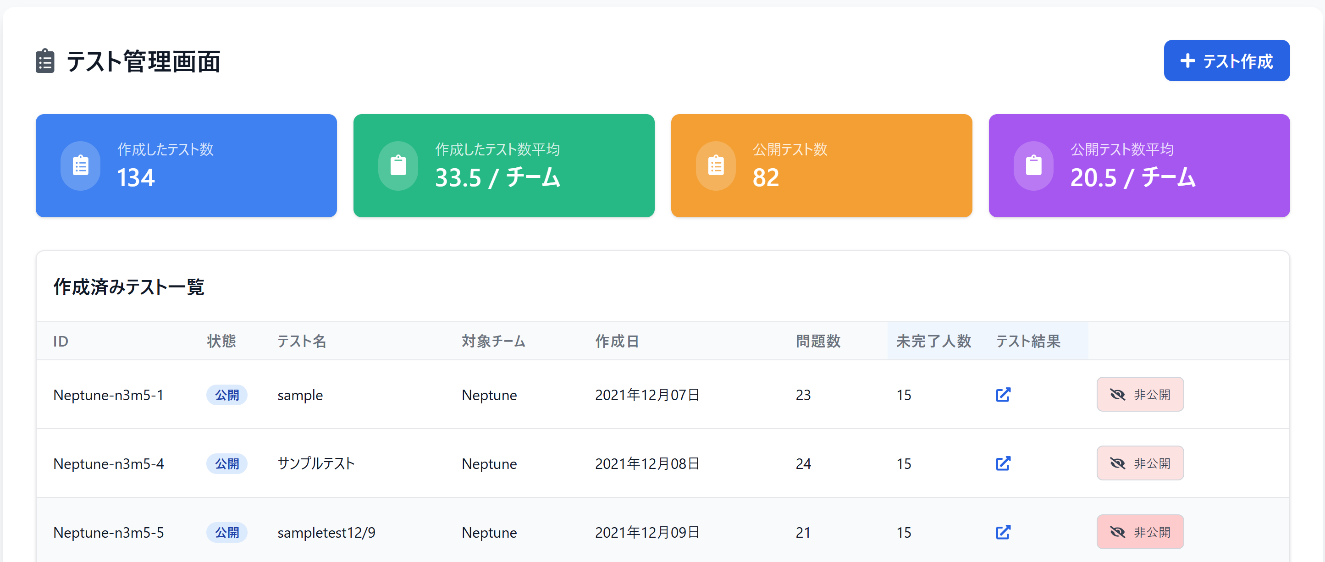Click the test name sample

coord(300,395)
